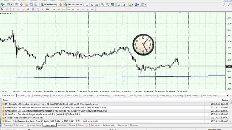232x130 pixels.
Task: Zoom in on the chart
Action: (102, 5)
